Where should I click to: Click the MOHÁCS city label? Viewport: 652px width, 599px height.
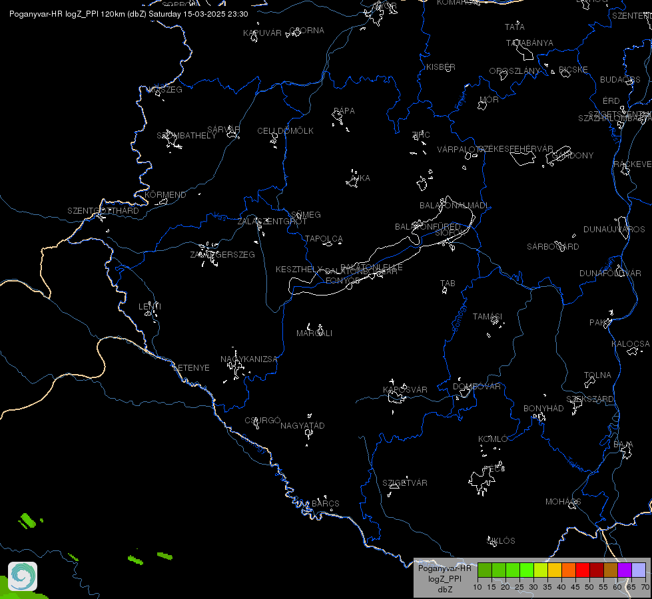(x=563, y=502)
